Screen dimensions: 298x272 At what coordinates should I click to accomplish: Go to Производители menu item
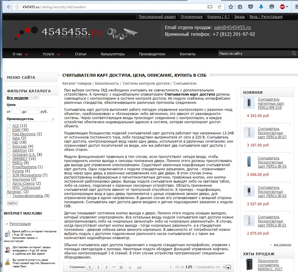(152, 54)
